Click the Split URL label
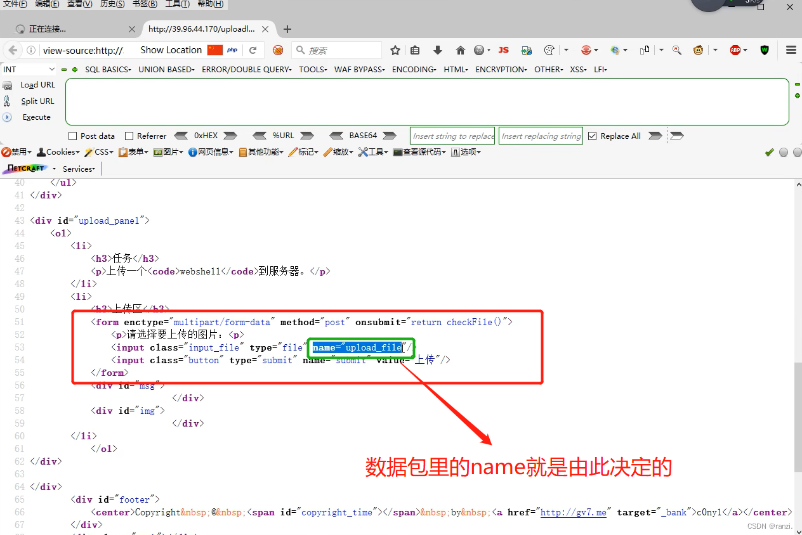The image size is (802, 535). click(x=37, y=101)
